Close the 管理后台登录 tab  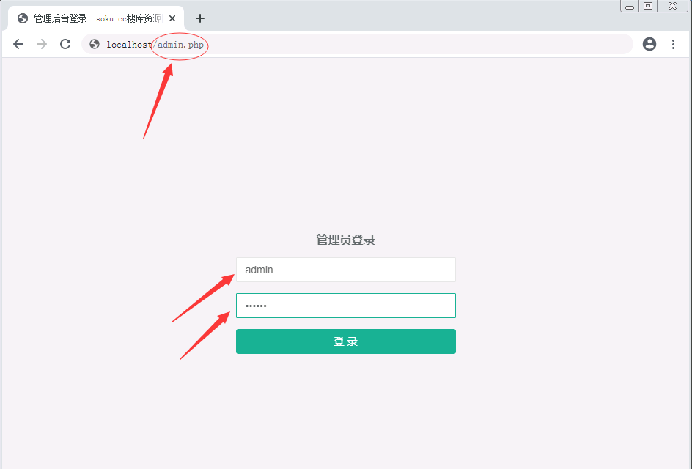[172, 18]
